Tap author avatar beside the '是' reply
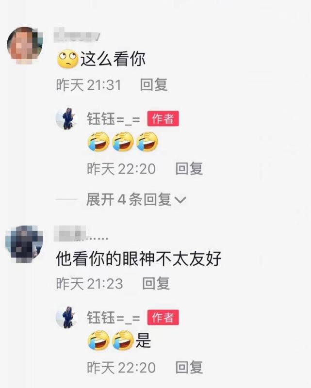The width and height of the screenshot is (311, 388). [x=66, y=318]
